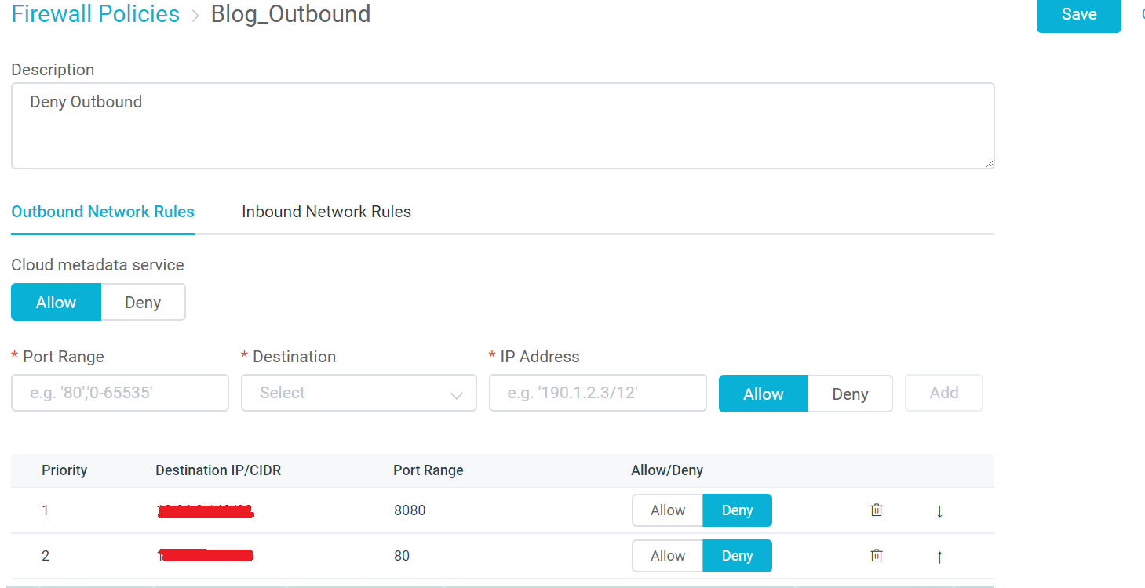The height and width of the screenshot is (588, 1145).
Task: Save the firewall policy
Action: (x=1078, y=14)
